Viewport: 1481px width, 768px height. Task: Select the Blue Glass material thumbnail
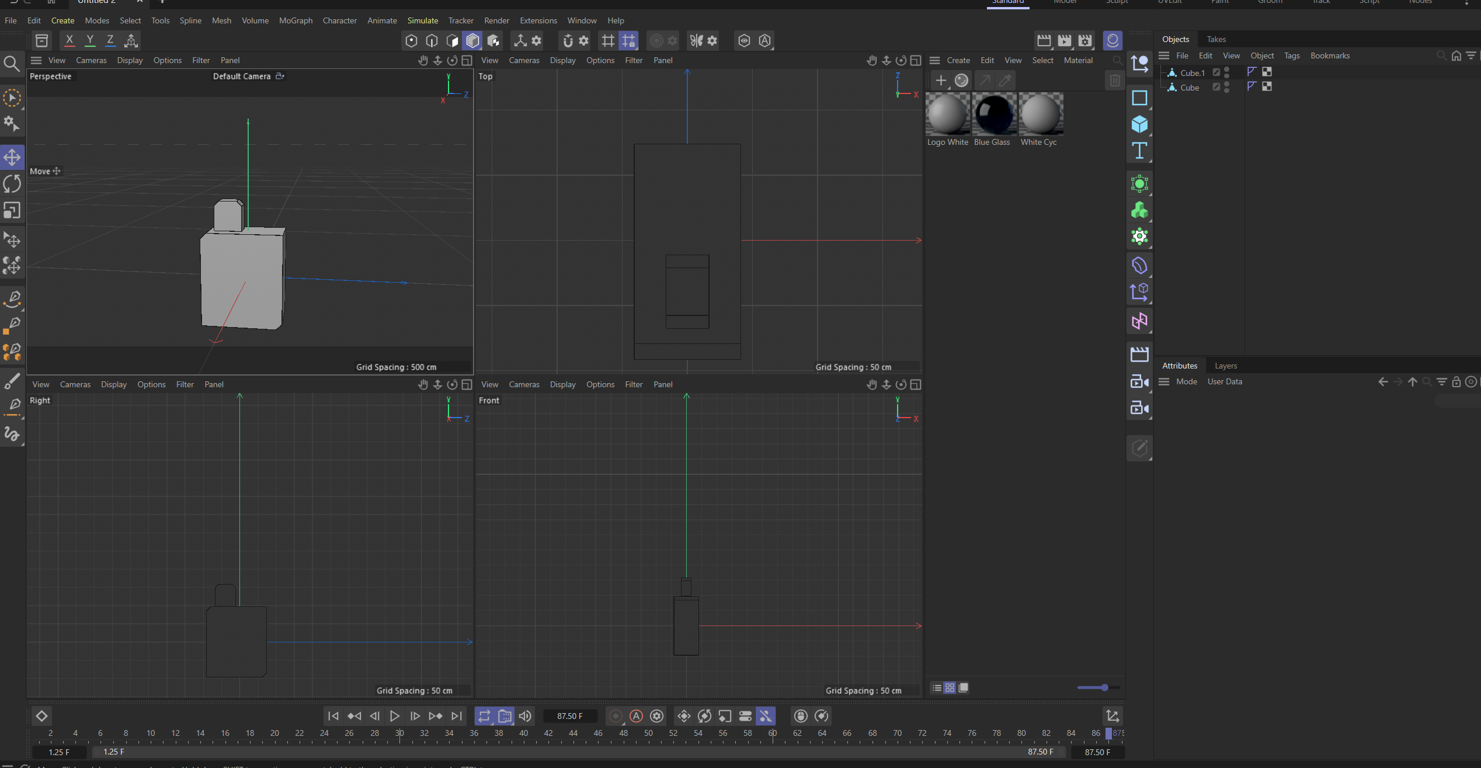[994, 114]
